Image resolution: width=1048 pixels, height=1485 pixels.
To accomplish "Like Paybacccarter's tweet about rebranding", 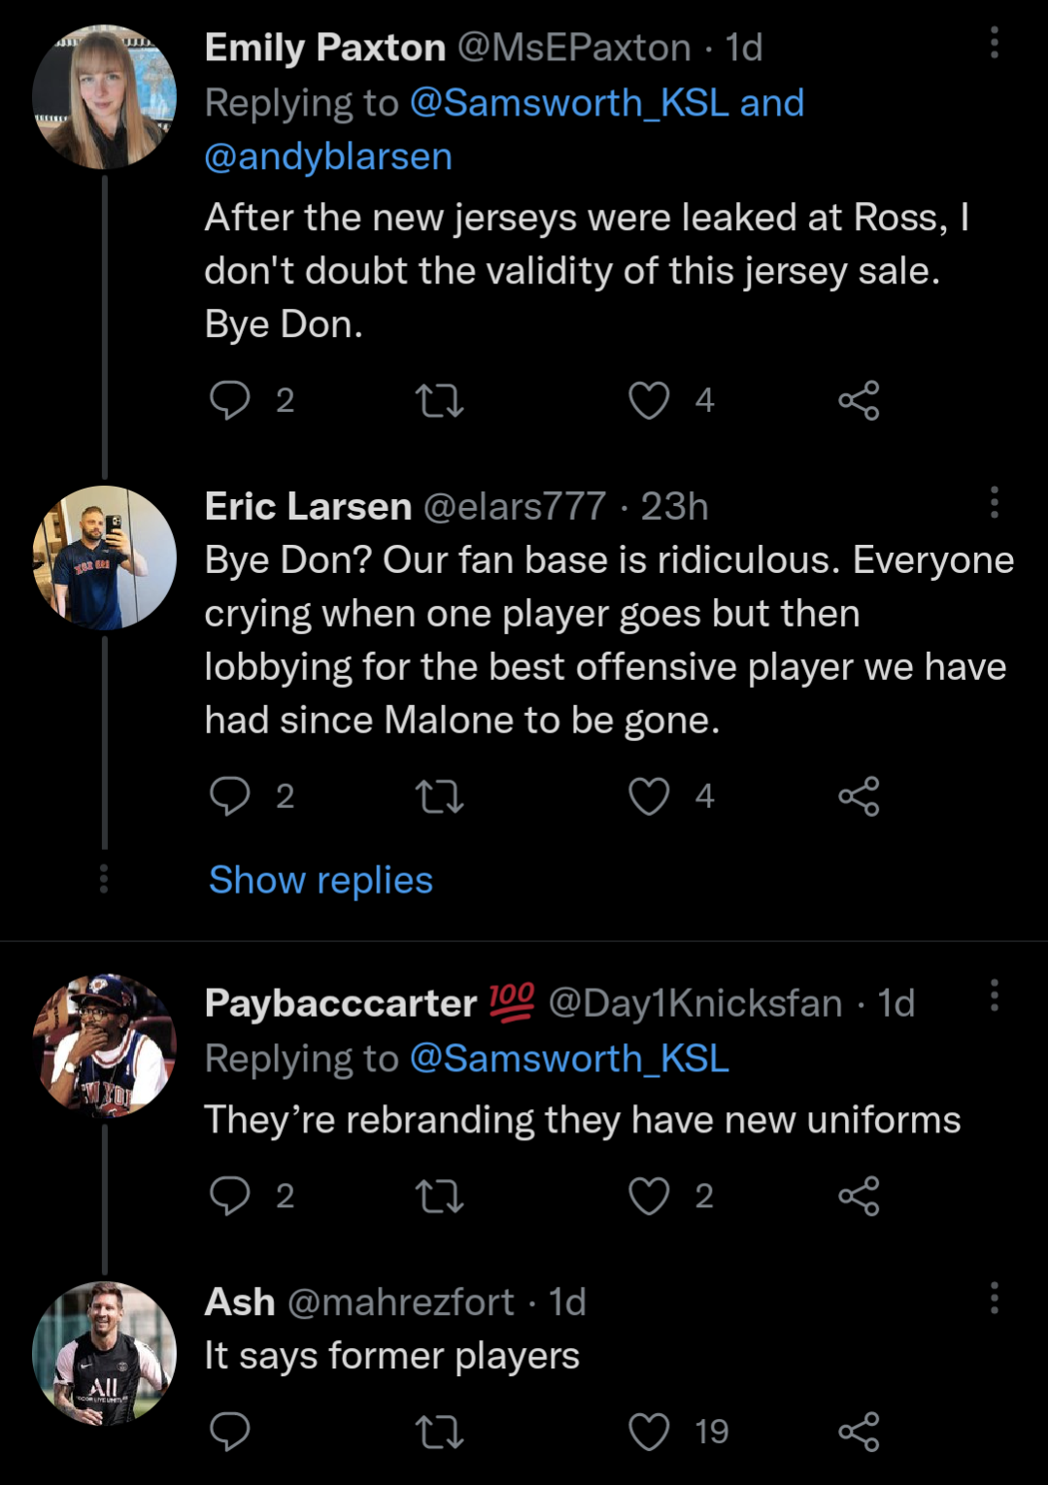I will [649, 1196].
